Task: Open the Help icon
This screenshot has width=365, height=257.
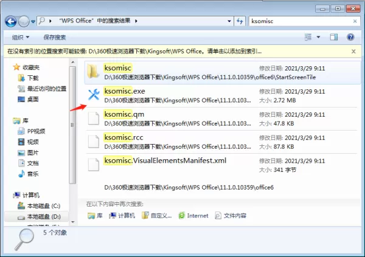Action: pyautogui.click(x=350, y=37)
